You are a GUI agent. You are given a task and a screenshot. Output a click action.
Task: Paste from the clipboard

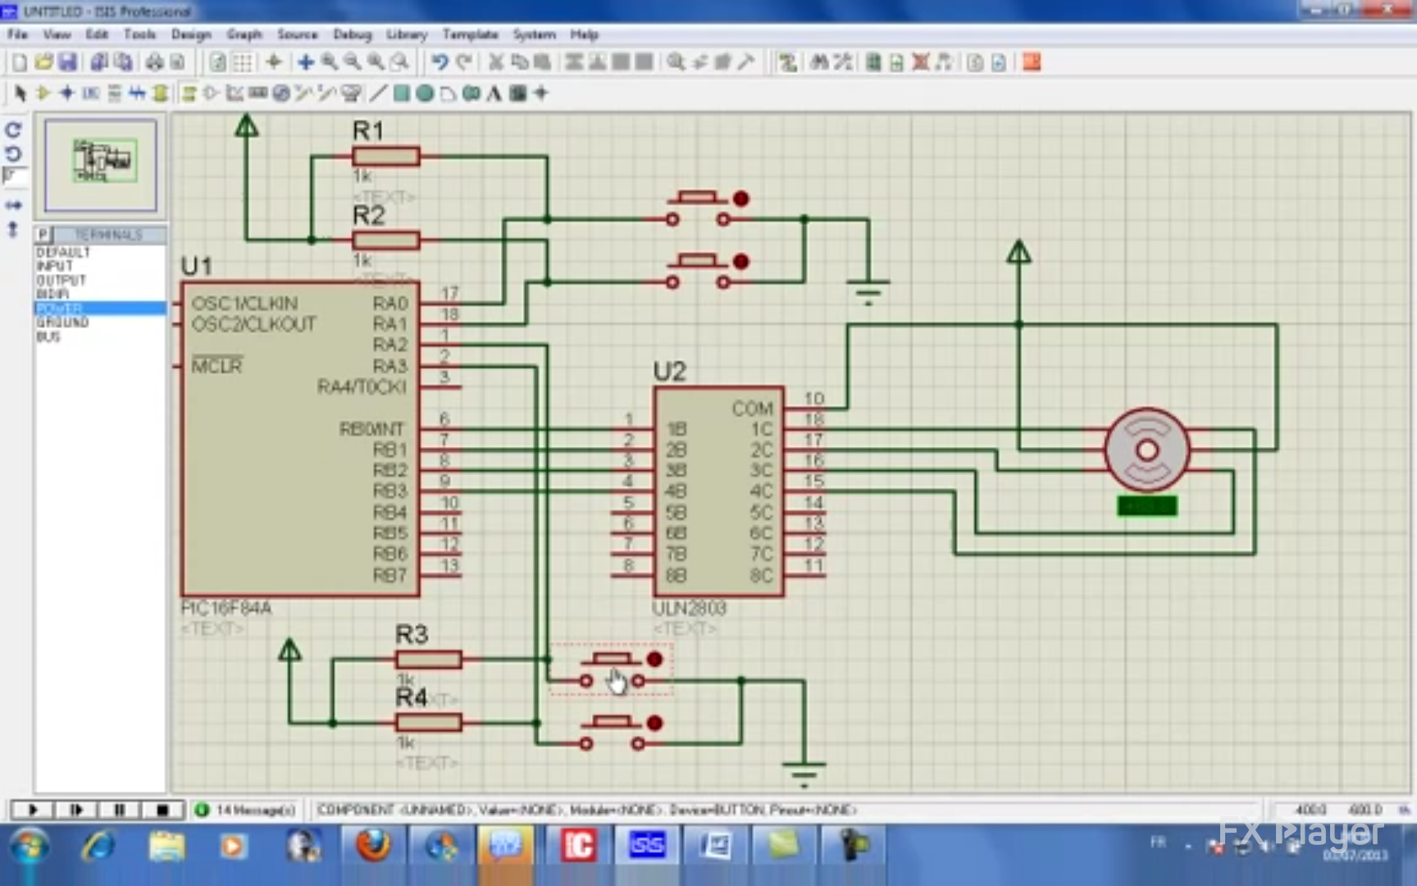[542, 62]
